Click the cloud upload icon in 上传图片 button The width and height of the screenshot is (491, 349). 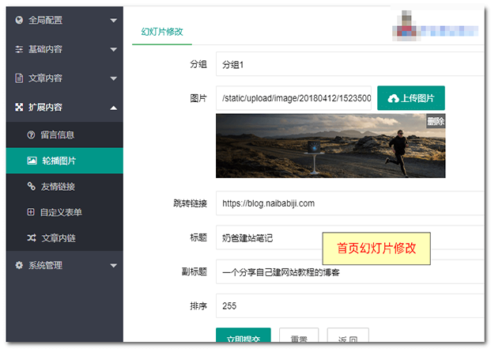pyautogui.click(x=393, y=98)
